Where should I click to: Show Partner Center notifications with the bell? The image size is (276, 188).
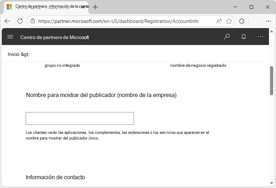click(x=244, y=37)
